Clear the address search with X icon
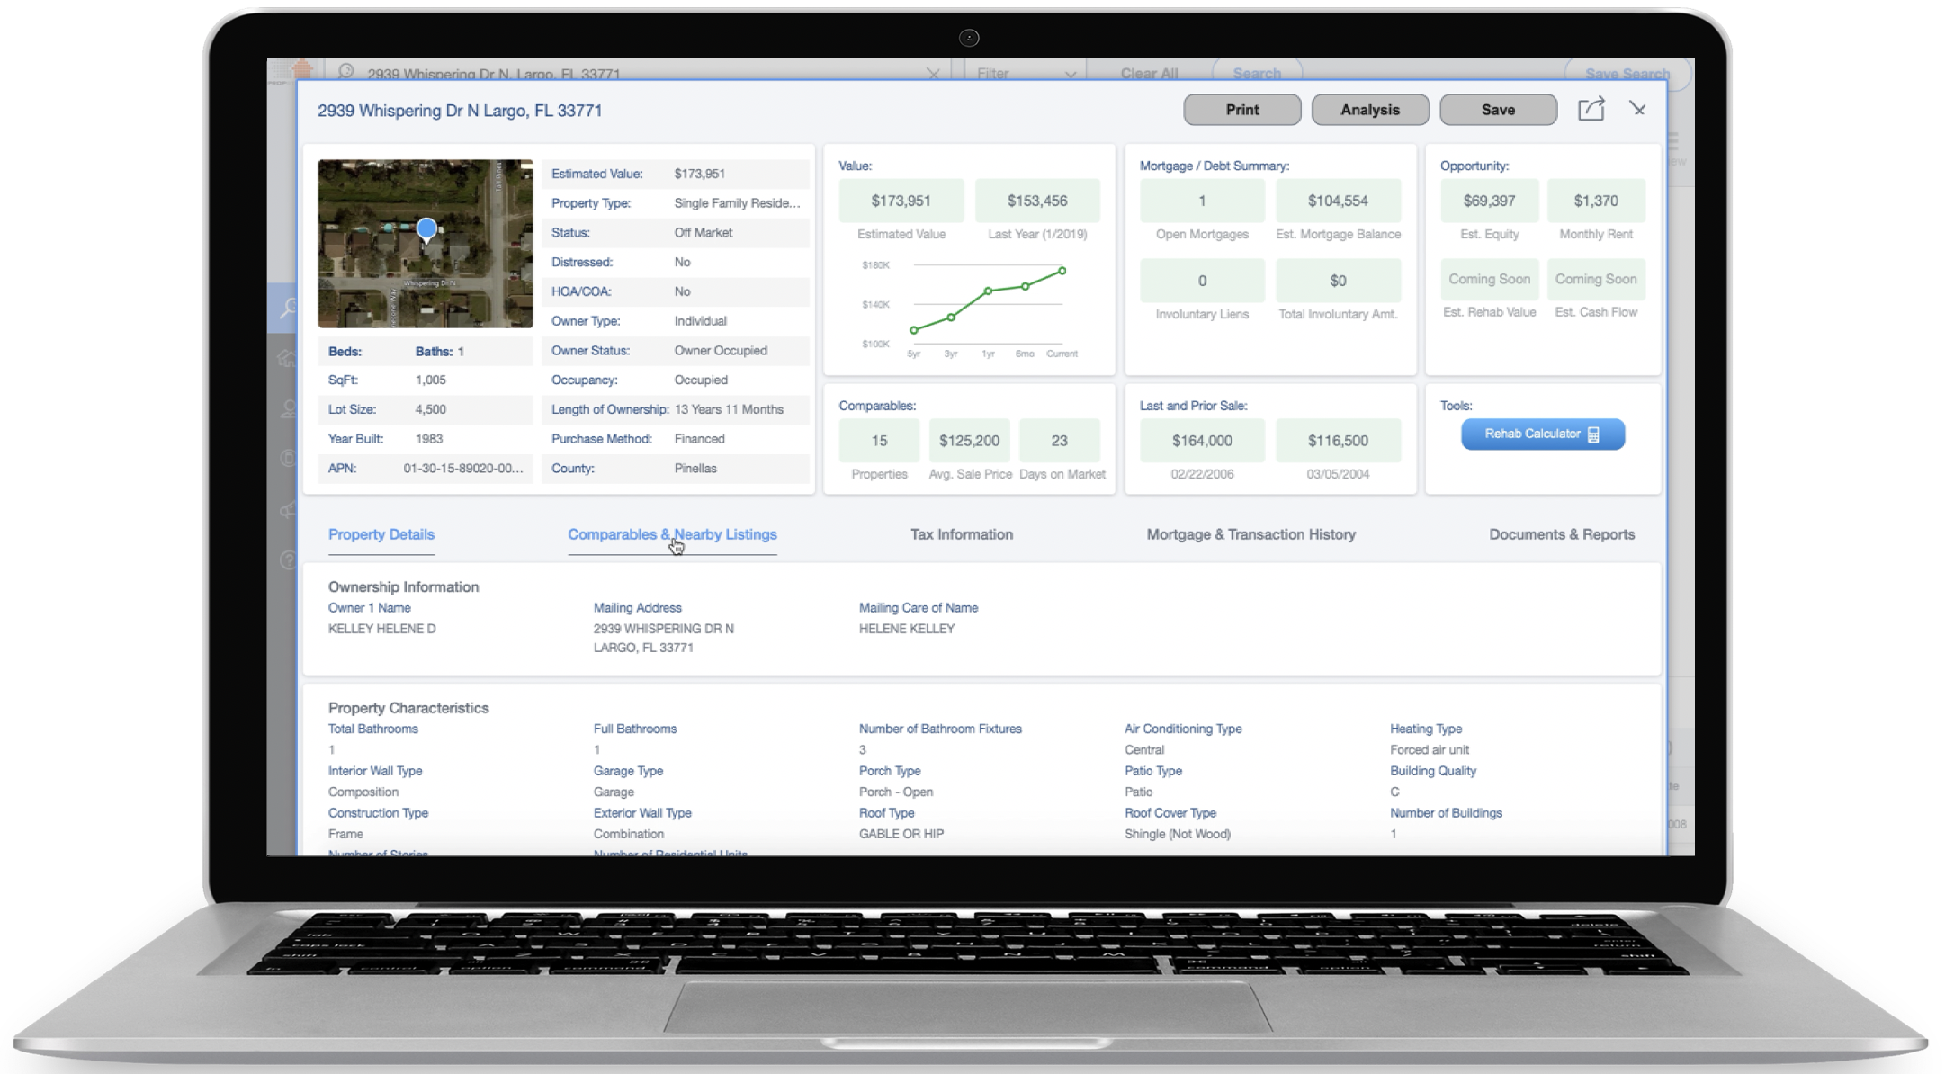Viewport: 1945px width, 1074px height. click(933, 74)
